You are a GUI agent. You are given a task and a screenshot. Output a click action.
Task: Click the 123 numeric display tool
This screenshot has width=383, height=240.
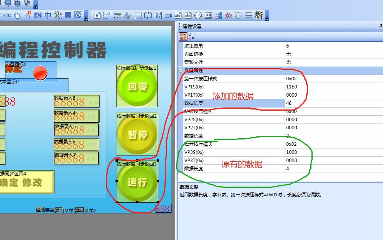tap(168, 16)
